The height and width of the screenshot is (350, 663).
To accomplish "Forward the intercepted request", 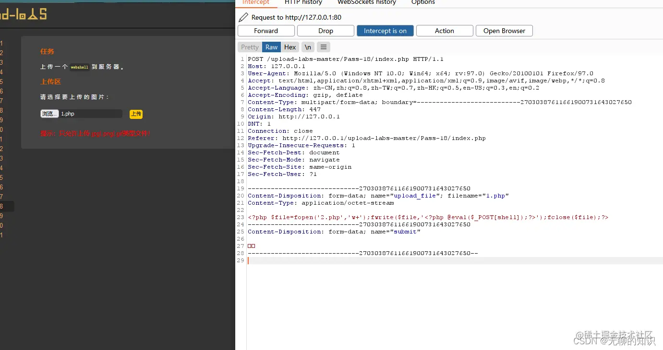I will 266,31.
